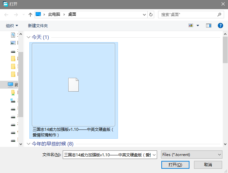Toggle the preview pane
Image resolution: width=228 pixels, height=173 pixels.
tap(209, 26)
